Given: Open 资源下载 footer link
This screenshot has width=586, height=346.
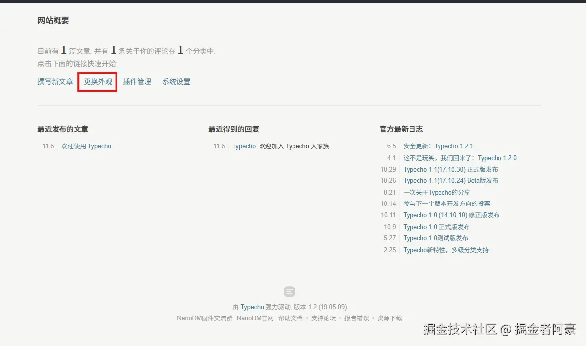Looking at the screenshot, I should 389,318.
